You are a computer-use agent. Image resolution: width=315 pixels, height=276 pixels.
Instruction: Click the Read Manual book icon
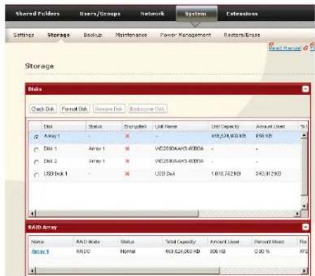[271, 45]
